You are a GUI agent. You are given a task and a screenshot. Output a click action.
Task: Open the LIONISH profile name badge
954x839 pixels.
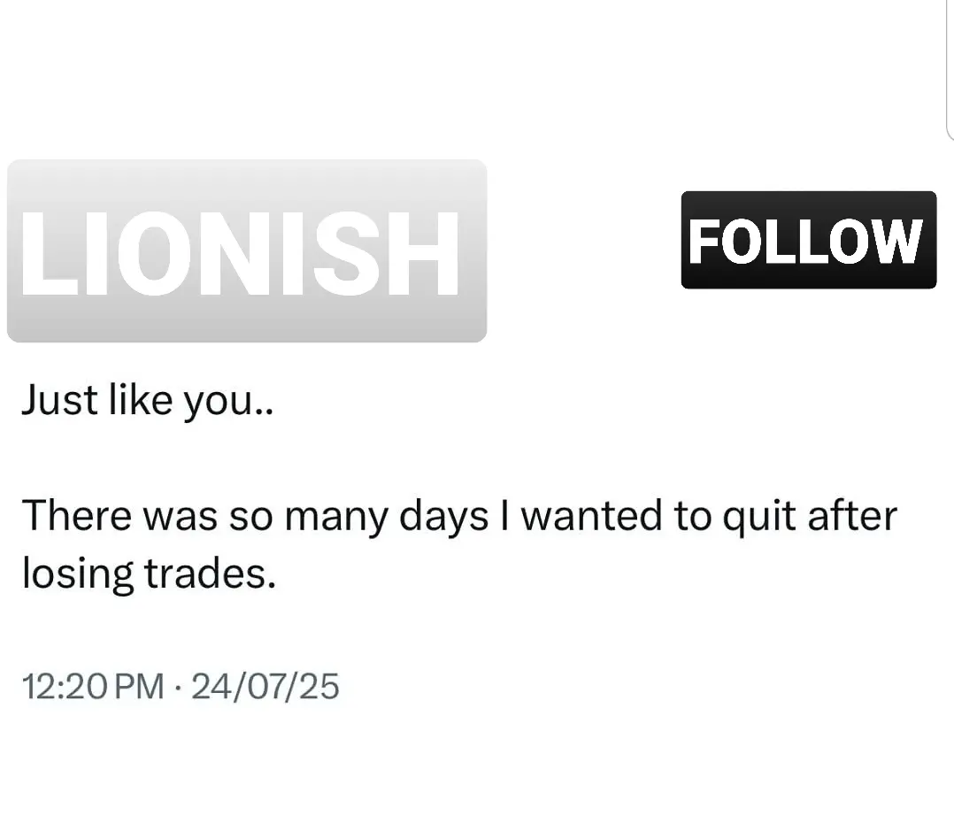click(x=247, y=250)
